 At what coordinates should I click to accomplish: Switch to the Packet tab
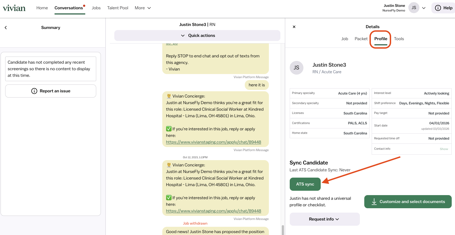point(361,39)
